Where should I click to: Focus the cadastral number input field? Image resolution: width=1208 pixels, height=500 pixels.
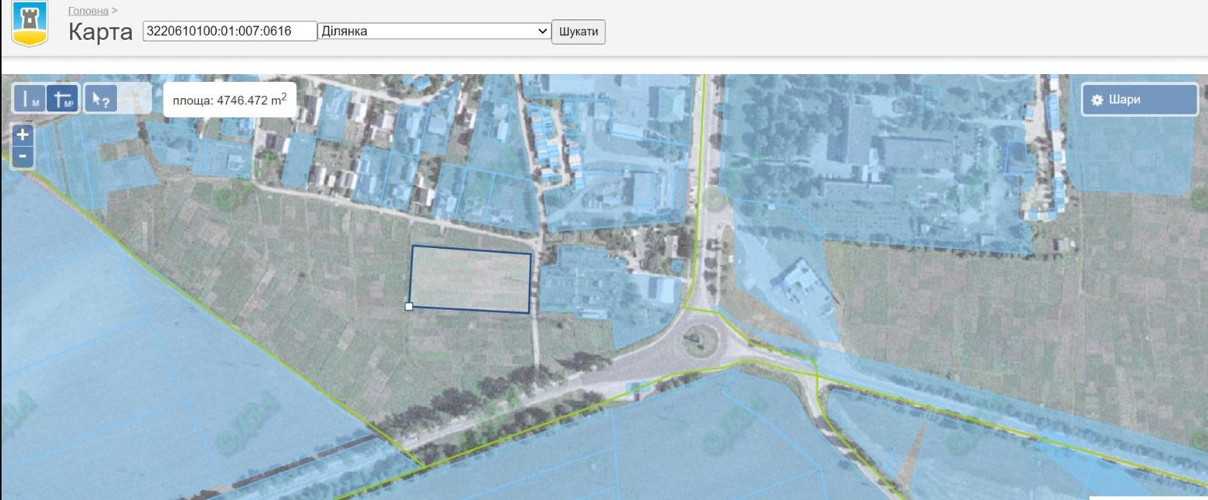pos(230,31)
